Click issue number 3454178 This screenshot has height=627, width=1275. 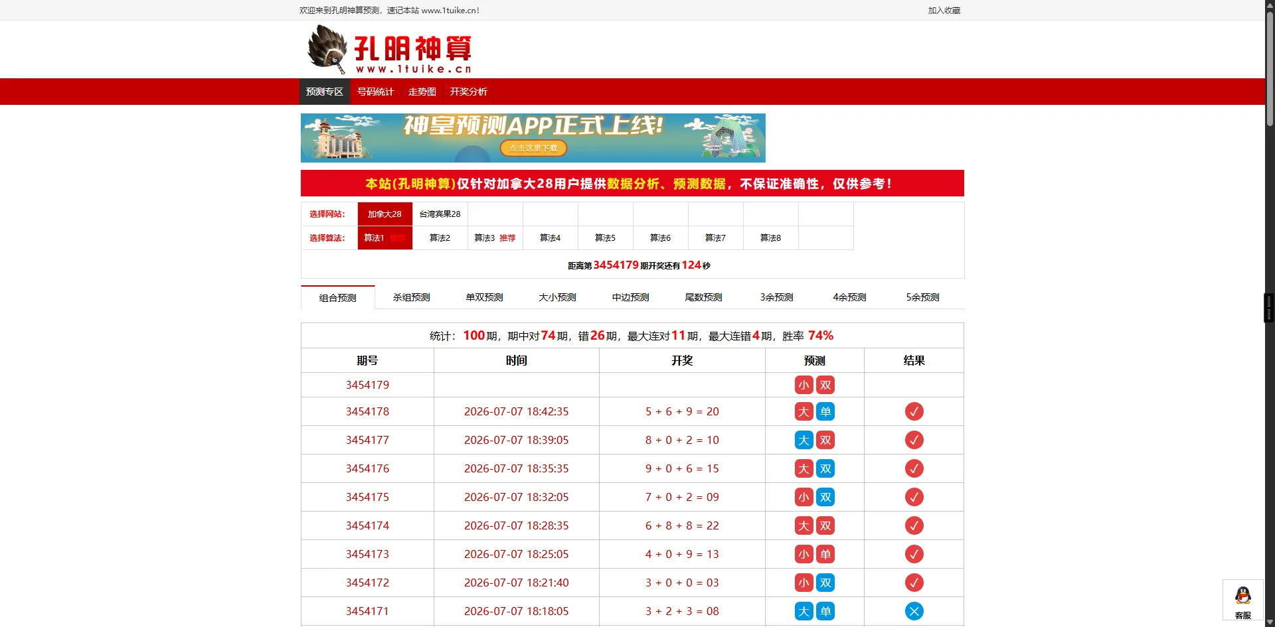tap(367, 411)
